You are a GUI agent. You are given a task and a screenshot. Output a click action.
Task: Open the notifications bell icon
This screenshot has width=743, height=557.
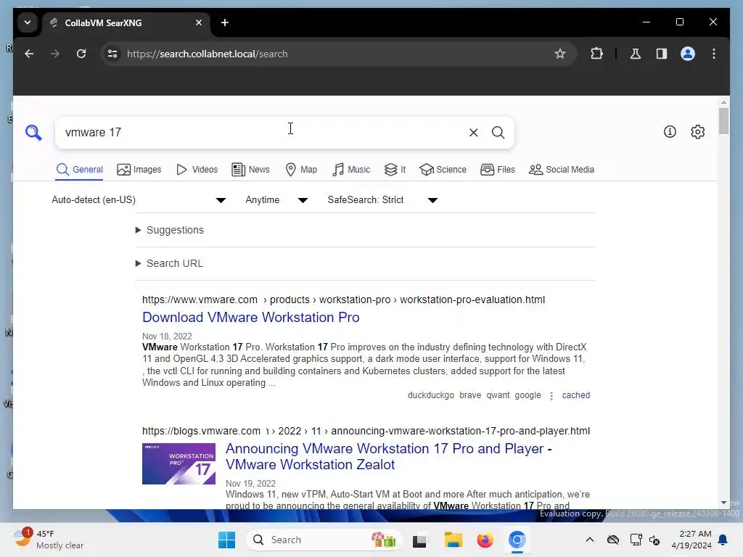723,540
